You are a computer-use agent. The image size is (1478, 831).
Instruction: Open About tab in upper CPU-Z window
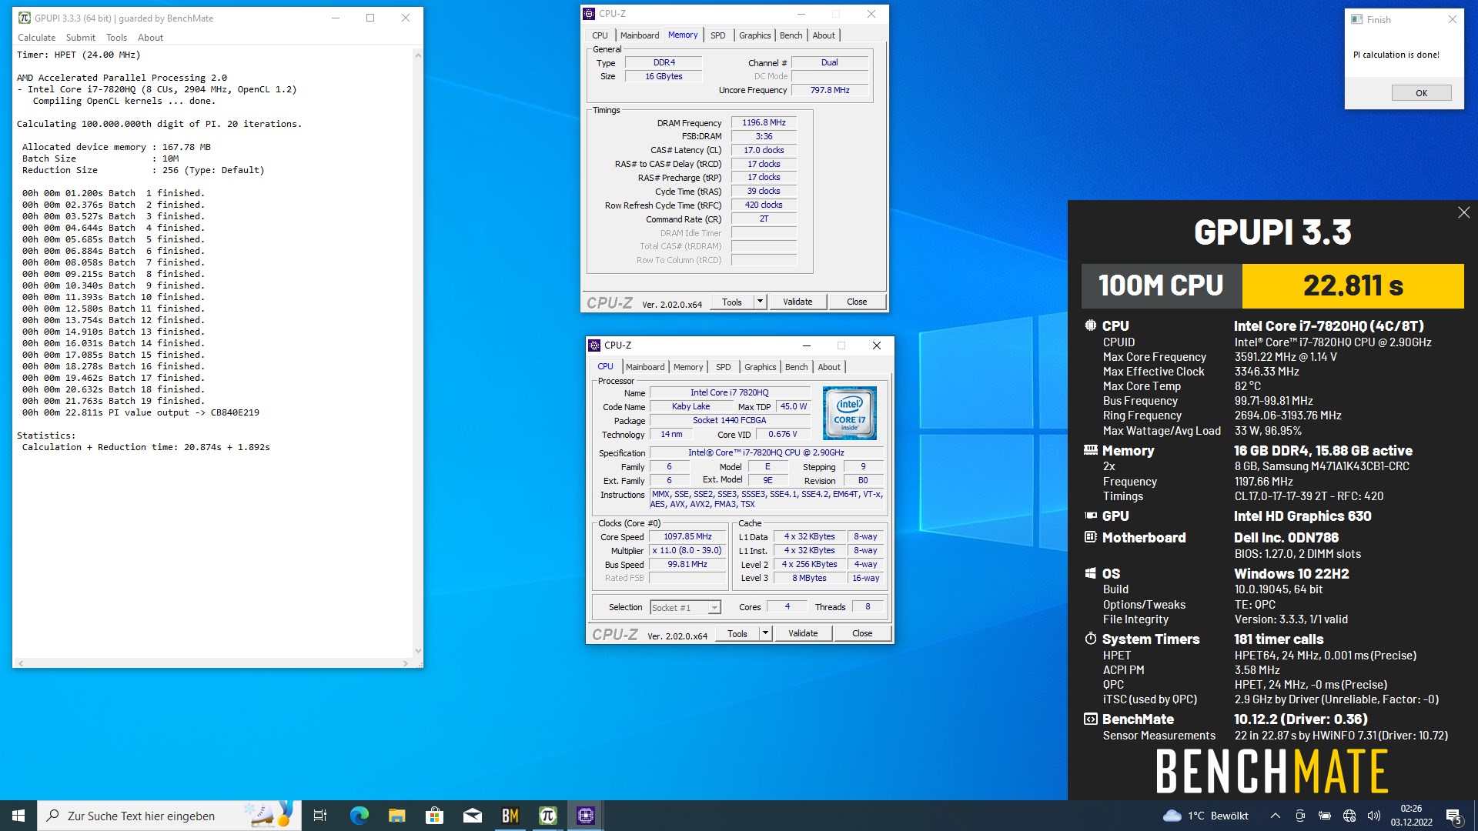824,35
